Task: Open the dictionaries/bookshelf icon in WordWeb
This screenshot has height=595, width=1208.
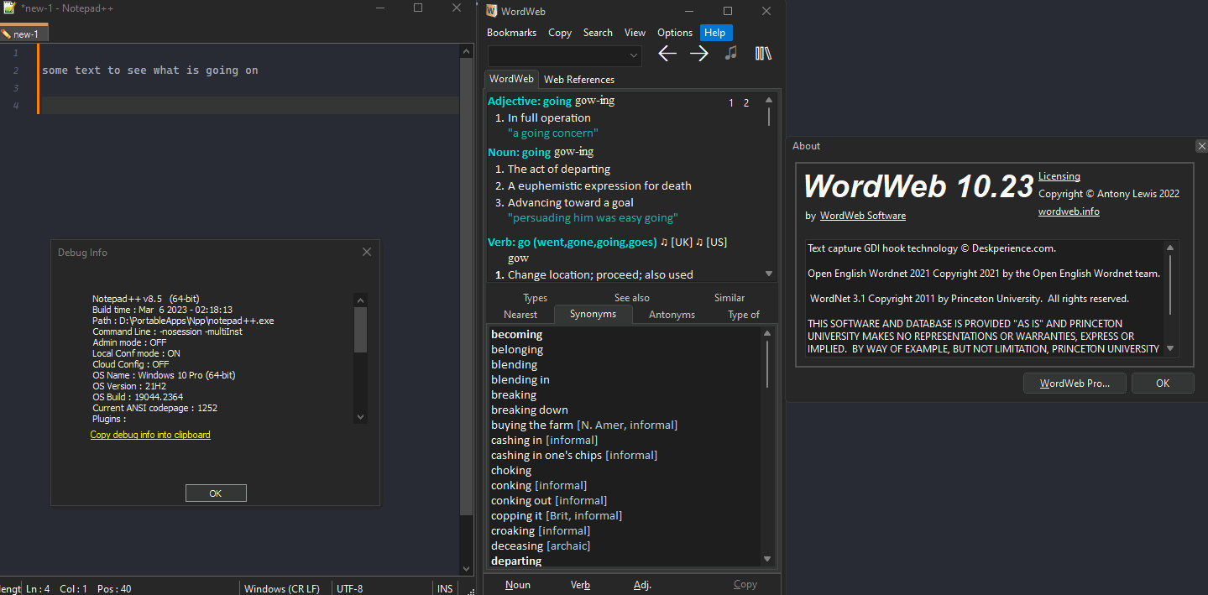Action: coord(762,53)
